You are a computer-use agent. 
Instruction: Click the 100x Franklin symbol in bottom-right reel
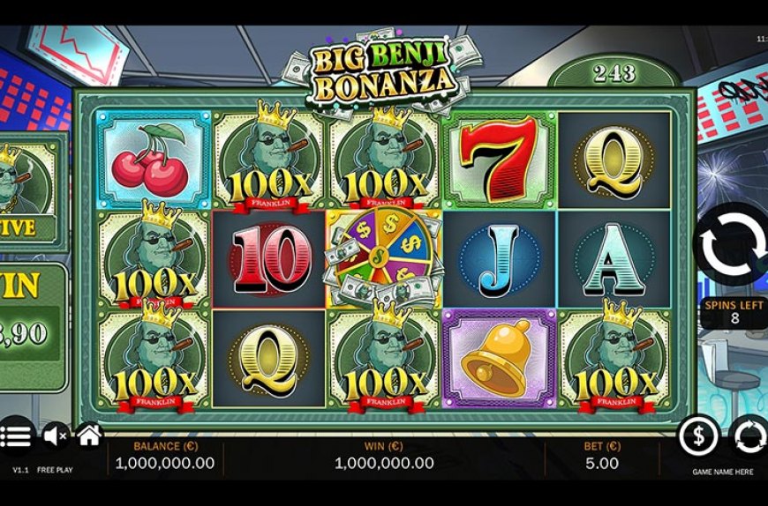tap(615, 359)
